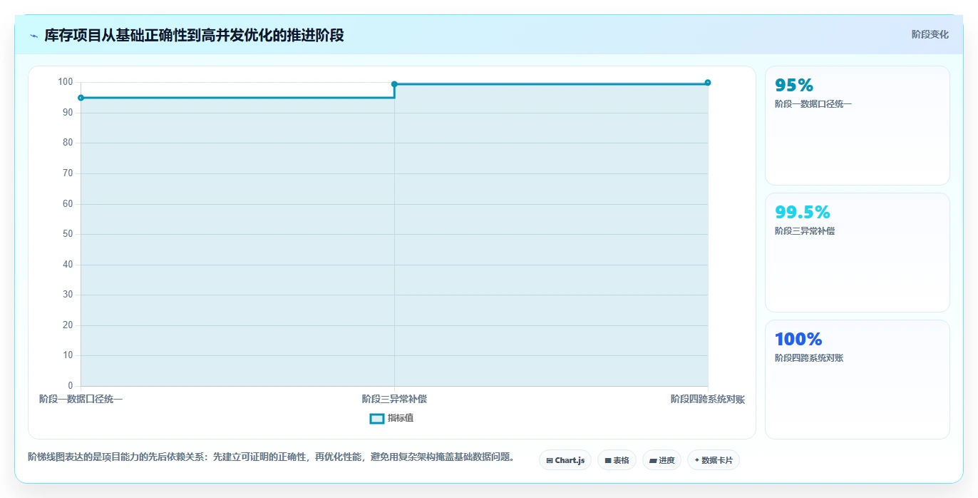
Task: Click the 进度 tag's progress icon
Action: click(653, 461)
